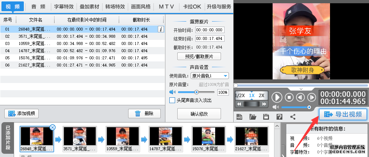Screen dimensions: 369x157
Task: Open the 升级与服务 tab
Action: [219, 6]
